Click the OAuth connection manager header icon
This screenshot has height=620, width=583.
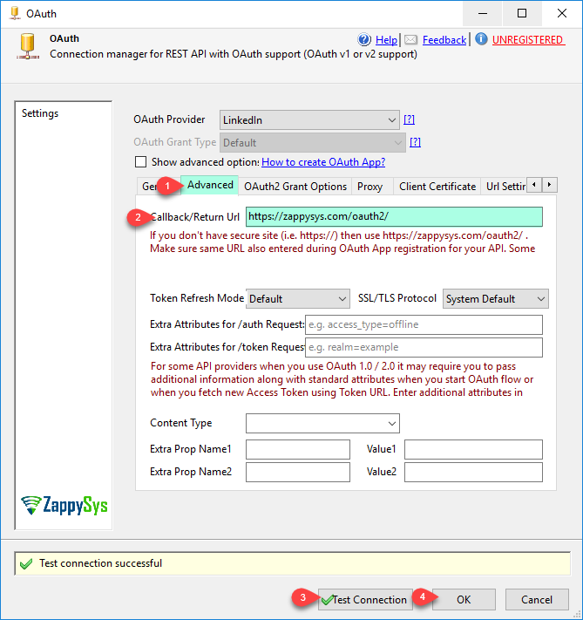[x=28, y=46]
